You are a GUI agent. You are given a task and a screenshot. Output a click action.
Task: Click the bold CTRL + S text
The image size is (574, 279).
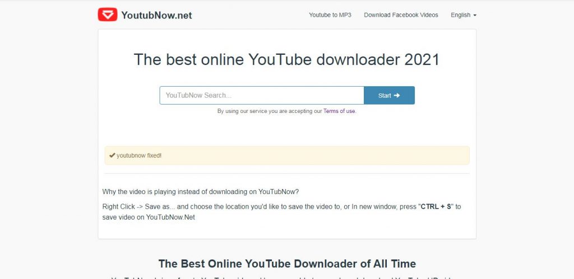point(436,207)
